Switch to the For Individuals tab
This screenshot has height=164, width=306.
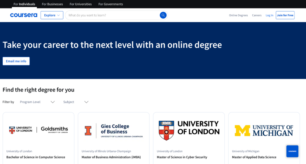[x=24, y=4]
